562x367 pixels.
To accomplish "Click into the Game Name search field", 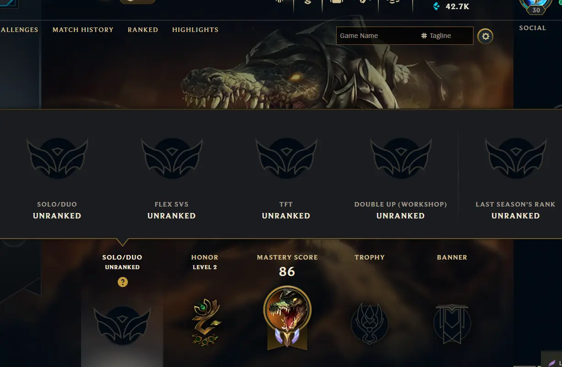I will coord(377,36).
